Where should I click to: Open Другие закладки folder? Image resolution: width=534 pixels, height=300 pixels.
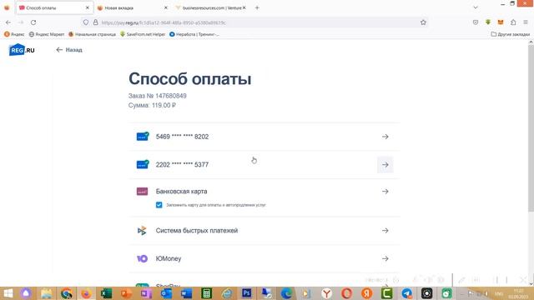click(x=510, y=34)
